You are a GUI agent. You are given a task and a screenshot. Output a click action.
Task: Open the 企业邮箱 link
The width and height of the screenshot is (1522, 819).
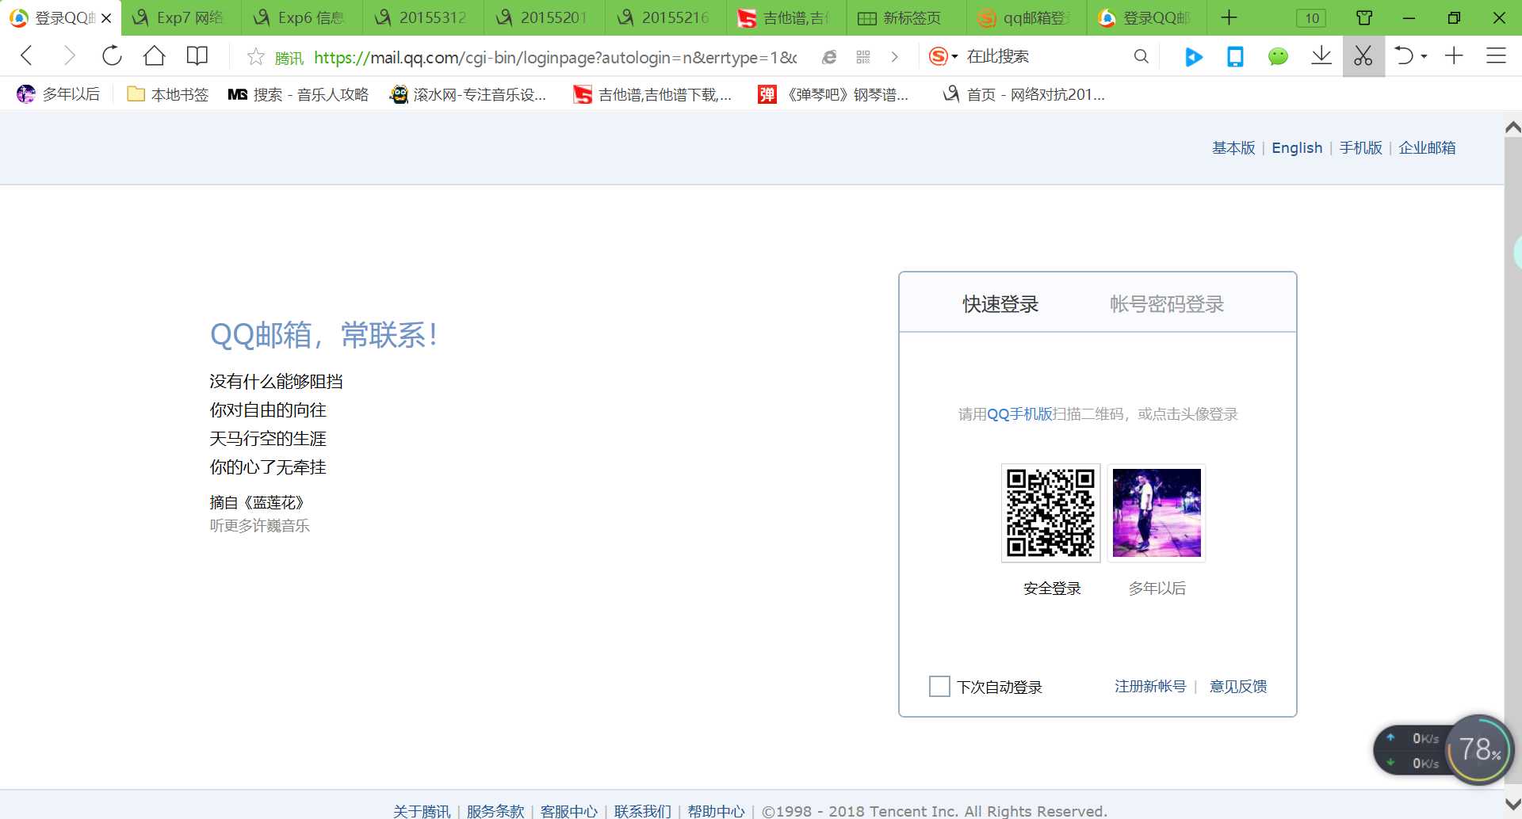(x=1427, y=148)
